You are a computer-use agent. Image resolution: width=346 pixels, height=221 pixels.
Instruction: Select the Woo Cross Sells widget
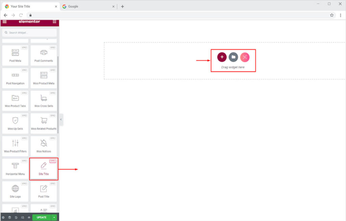[44, 101]
